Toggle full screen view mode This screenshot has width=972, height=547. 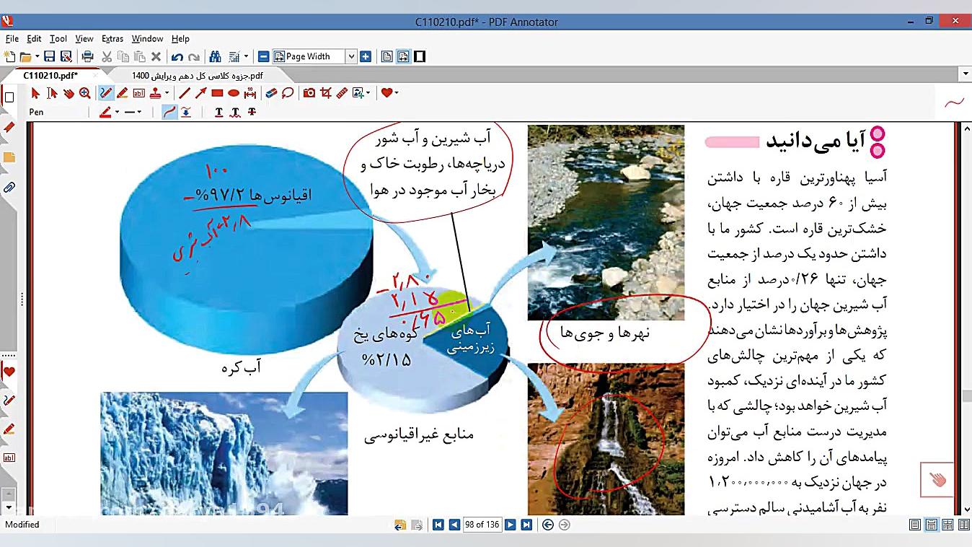420,56
